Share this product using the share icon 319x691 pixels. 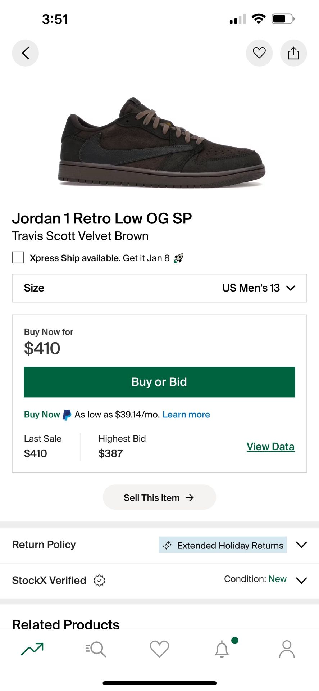[x=293, y=53]
